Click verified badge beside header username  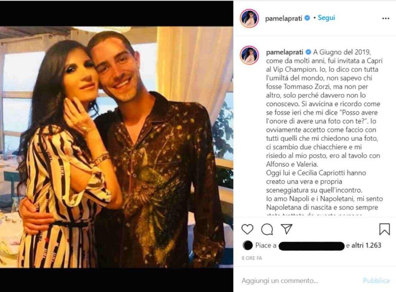tap(307, 18)
